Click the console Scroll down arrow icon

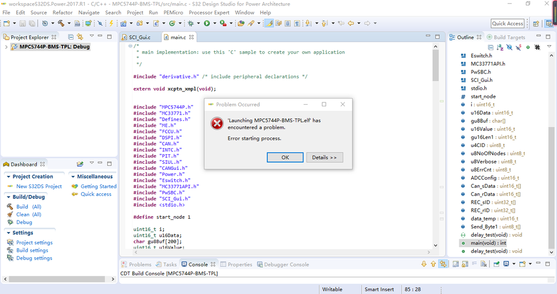[424, 264]
